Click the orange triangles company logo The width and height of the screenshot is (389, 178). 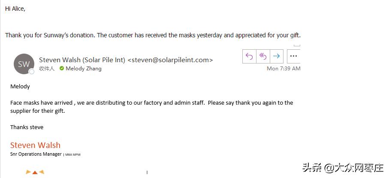35,172
